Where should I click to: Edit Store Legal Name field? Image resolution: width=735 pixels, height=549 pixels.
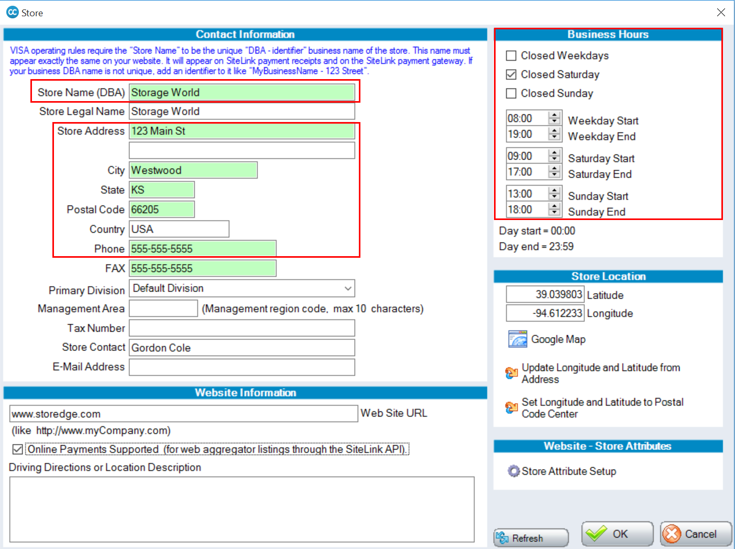click(x=242, y=111)
